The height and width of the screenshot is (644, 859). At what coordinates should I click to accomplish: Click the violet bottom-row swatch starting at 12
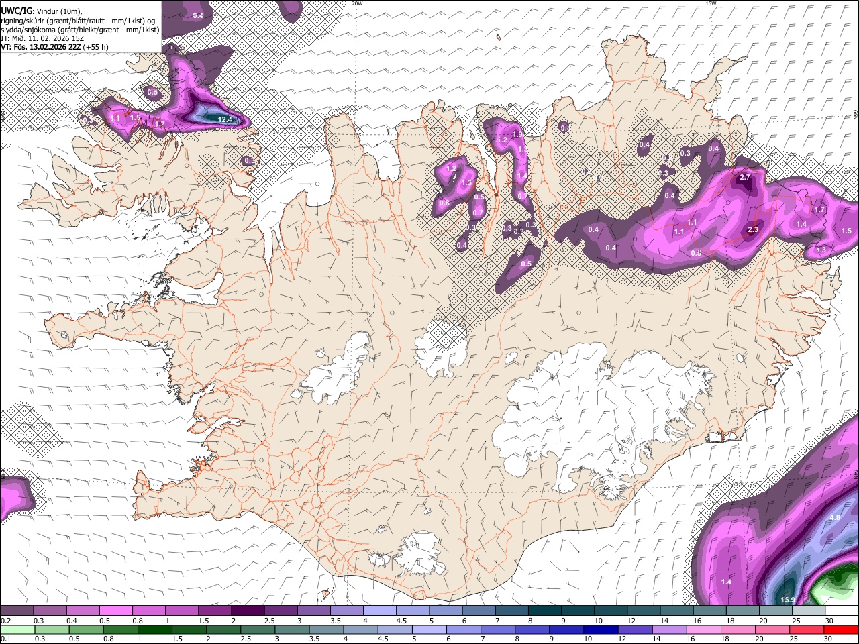[636, 630]
